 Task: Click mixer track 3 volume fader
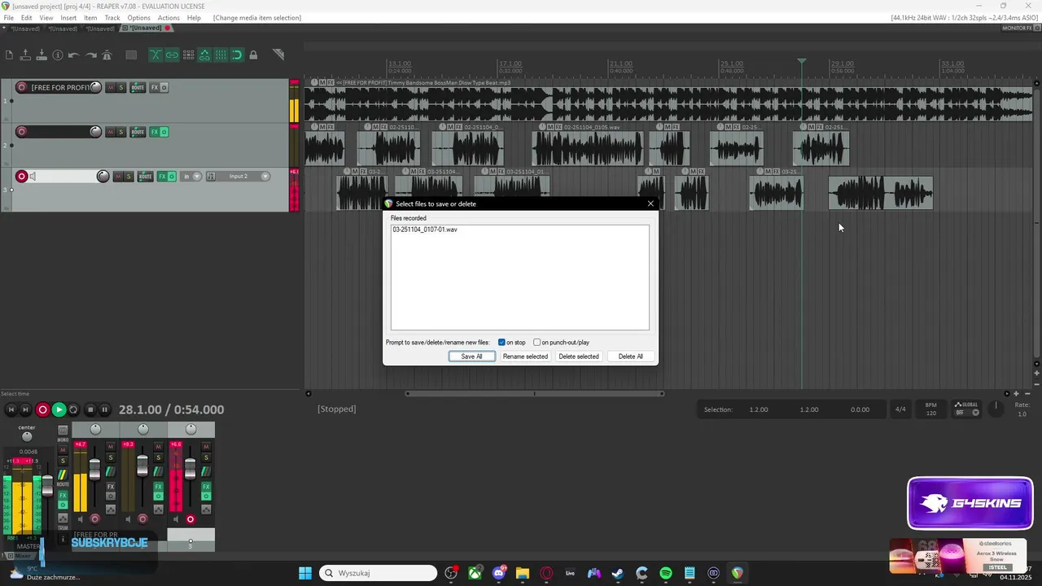190,468
